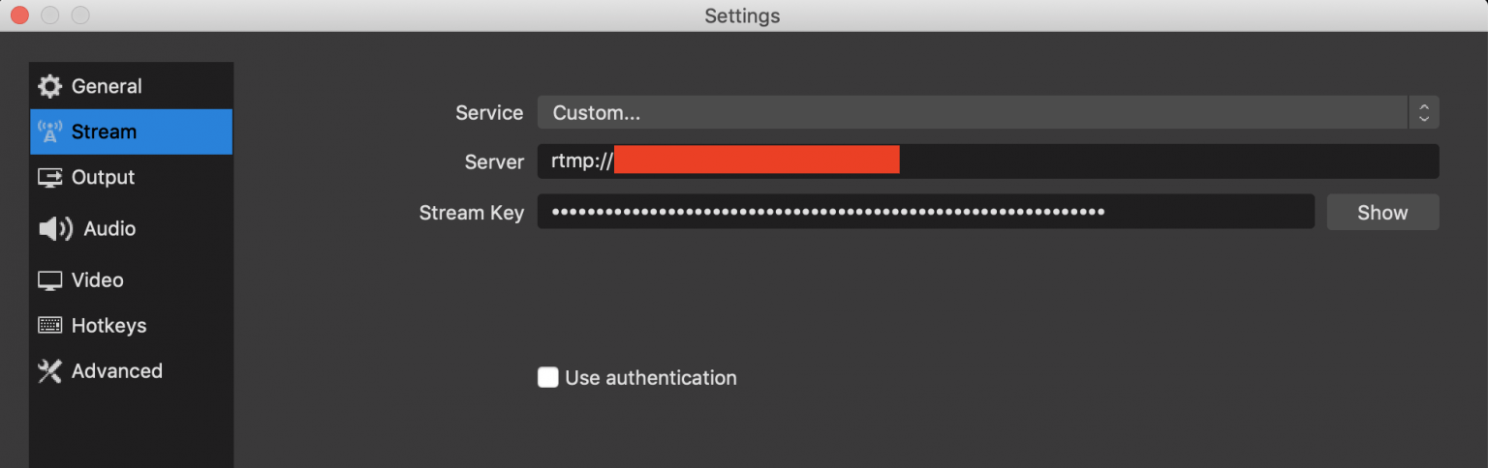Select the Advanced settings label
1488x468 pixels.
(116, 371)
